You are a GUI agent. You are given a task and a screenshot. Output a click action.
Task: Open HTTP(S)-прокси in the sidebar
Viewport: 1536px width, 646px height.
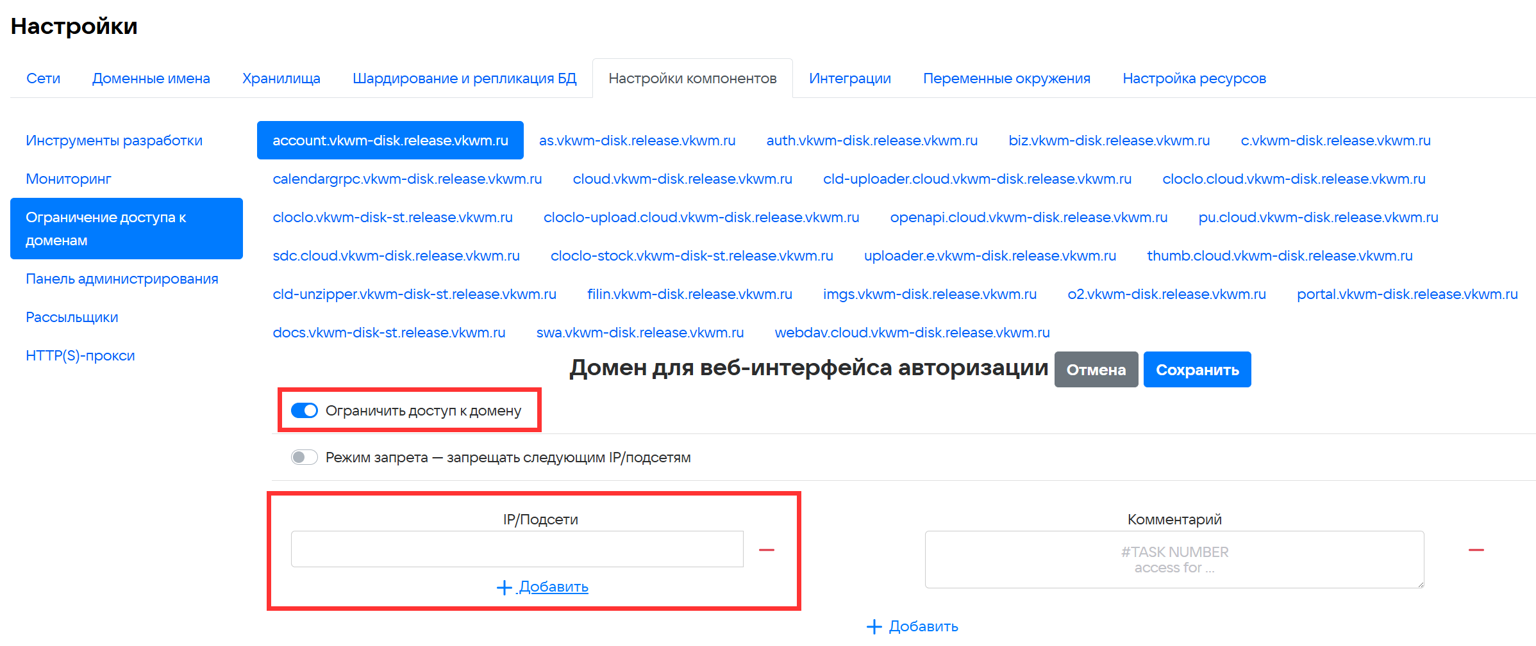pos(80,355)
